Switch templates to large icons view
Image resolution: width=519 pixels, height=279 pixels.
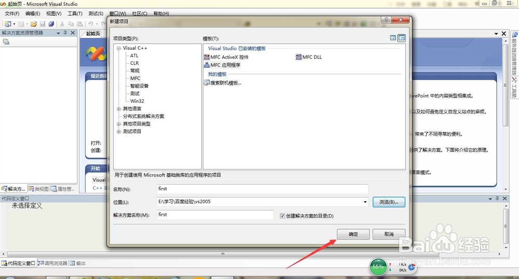pyautogui.click(x=393, y=38)
